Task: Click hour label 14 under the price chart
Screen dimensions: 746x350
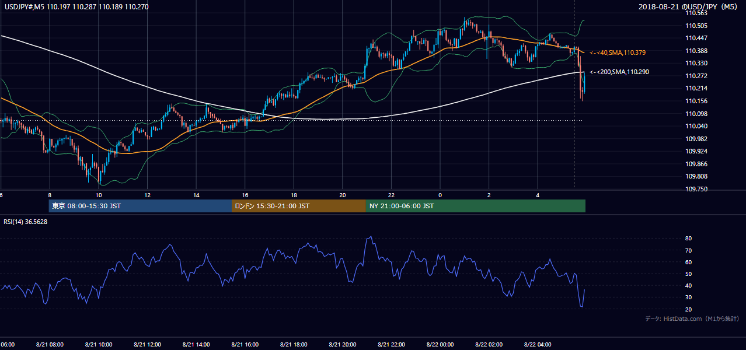Action: click(x=196, y=195)
